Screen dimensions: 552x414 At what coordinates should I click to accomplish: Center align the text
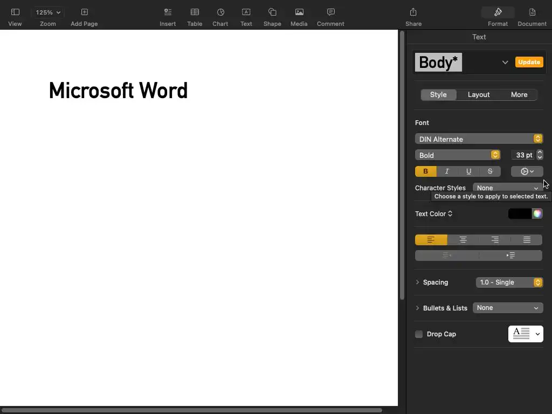tap(463, 240)
